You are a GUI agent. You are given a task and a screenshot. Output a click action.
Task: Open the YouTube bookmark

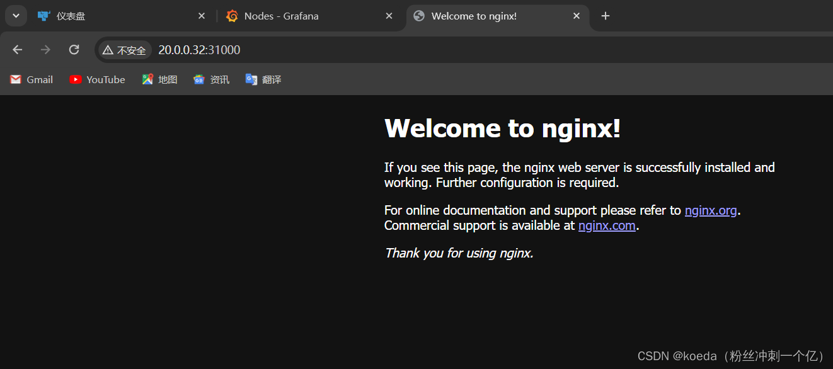point(97,79)
